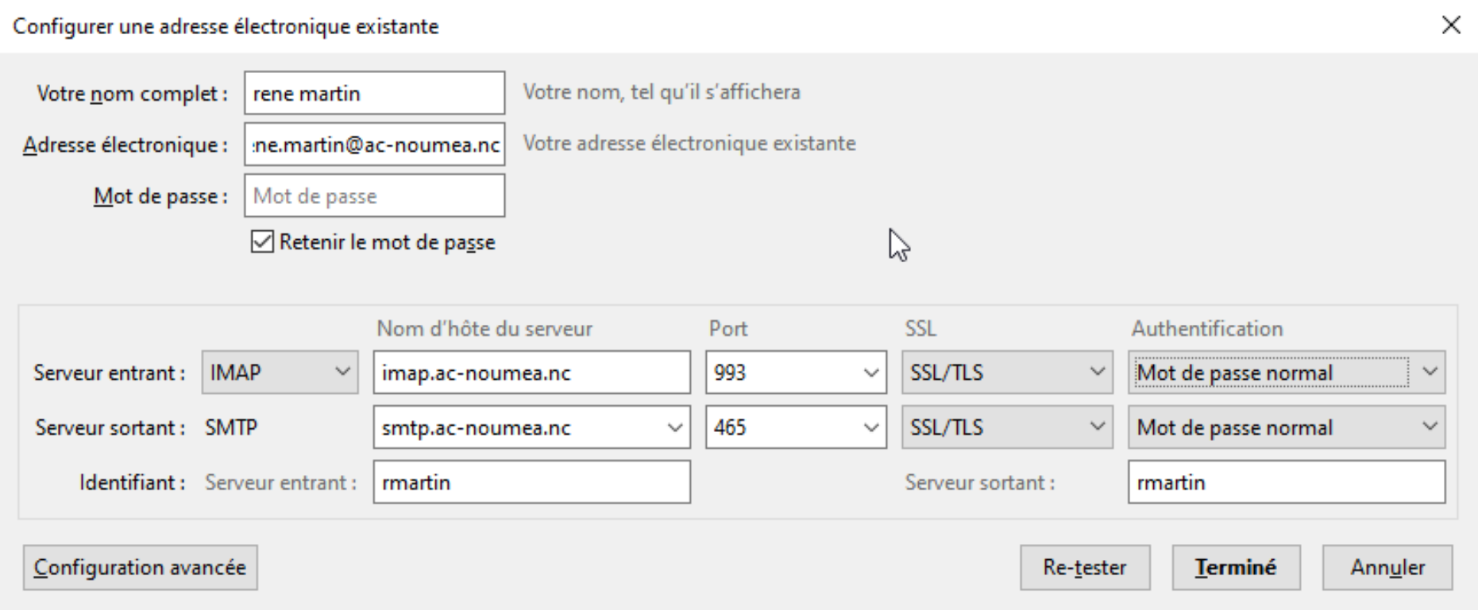Image resolution: width=1478 pixels, height=610 pixels.
Task: Click the 'Configuration avancée' button
Action: point(140,567)
